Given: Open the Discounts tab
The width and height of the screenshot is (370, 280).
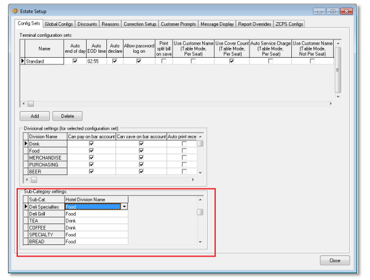Looking at the screenshot, I should pyautogui.click(x=86, y=24).
